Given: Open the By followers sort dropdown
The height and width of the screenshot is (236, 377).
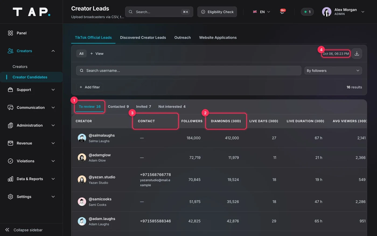Looking at the screenshot, I should click(333, 70).
